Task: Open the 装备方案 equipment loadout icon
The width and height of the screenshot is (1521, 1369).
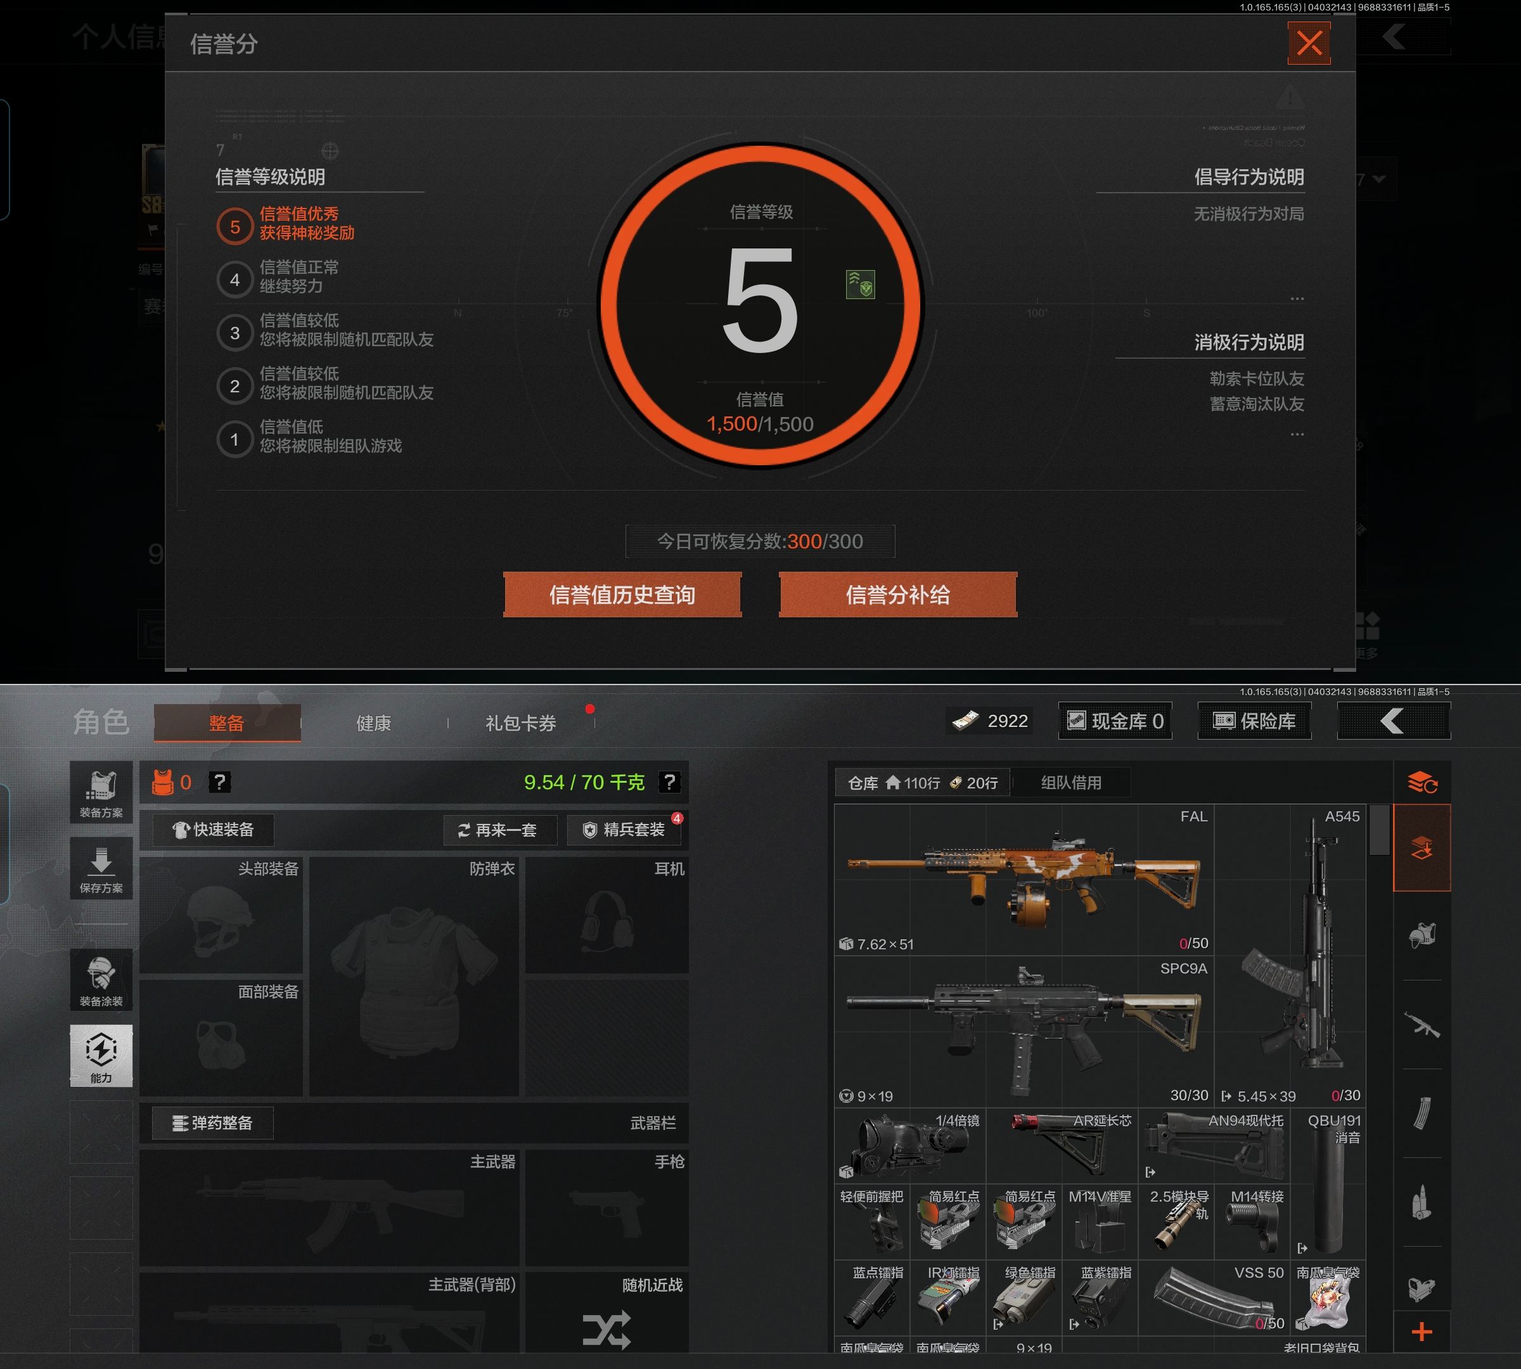Action: (x=101, y=793)
